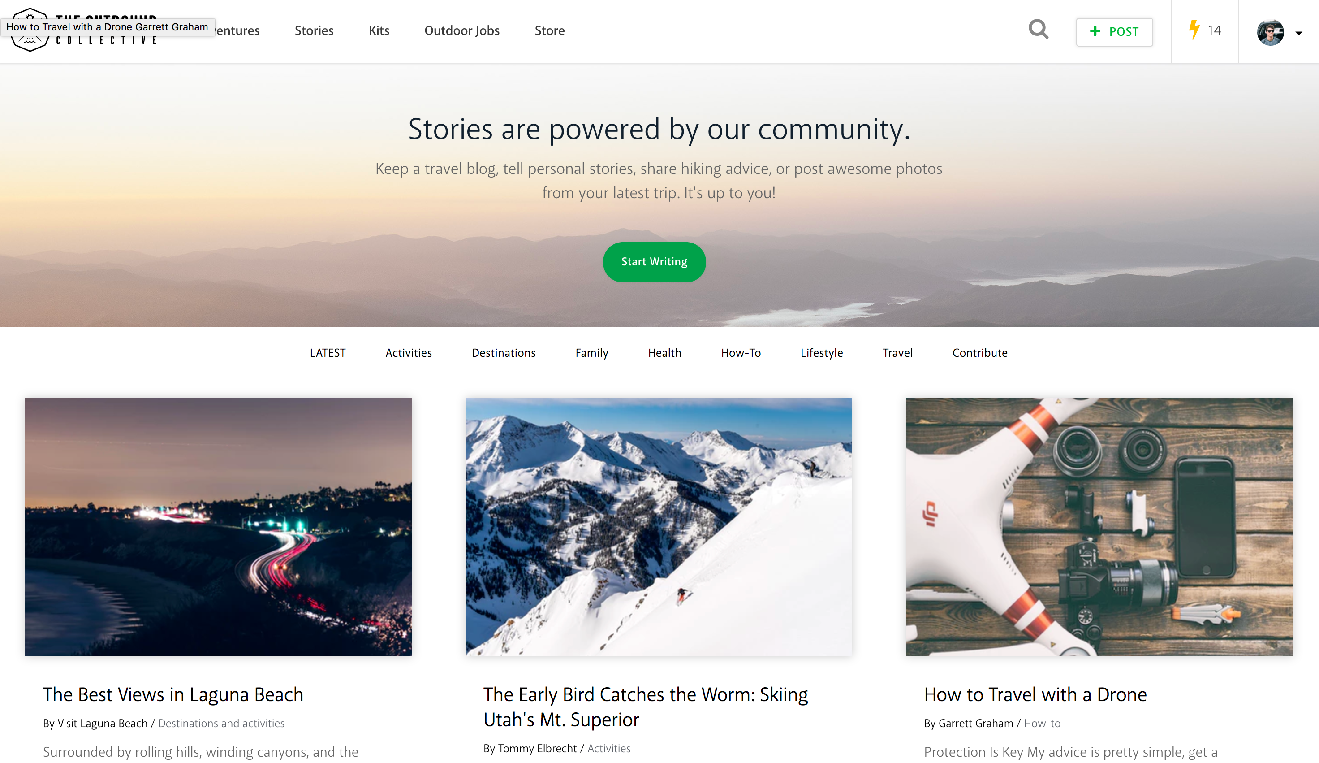Click the Start Writing button

(x=654, y=262)
